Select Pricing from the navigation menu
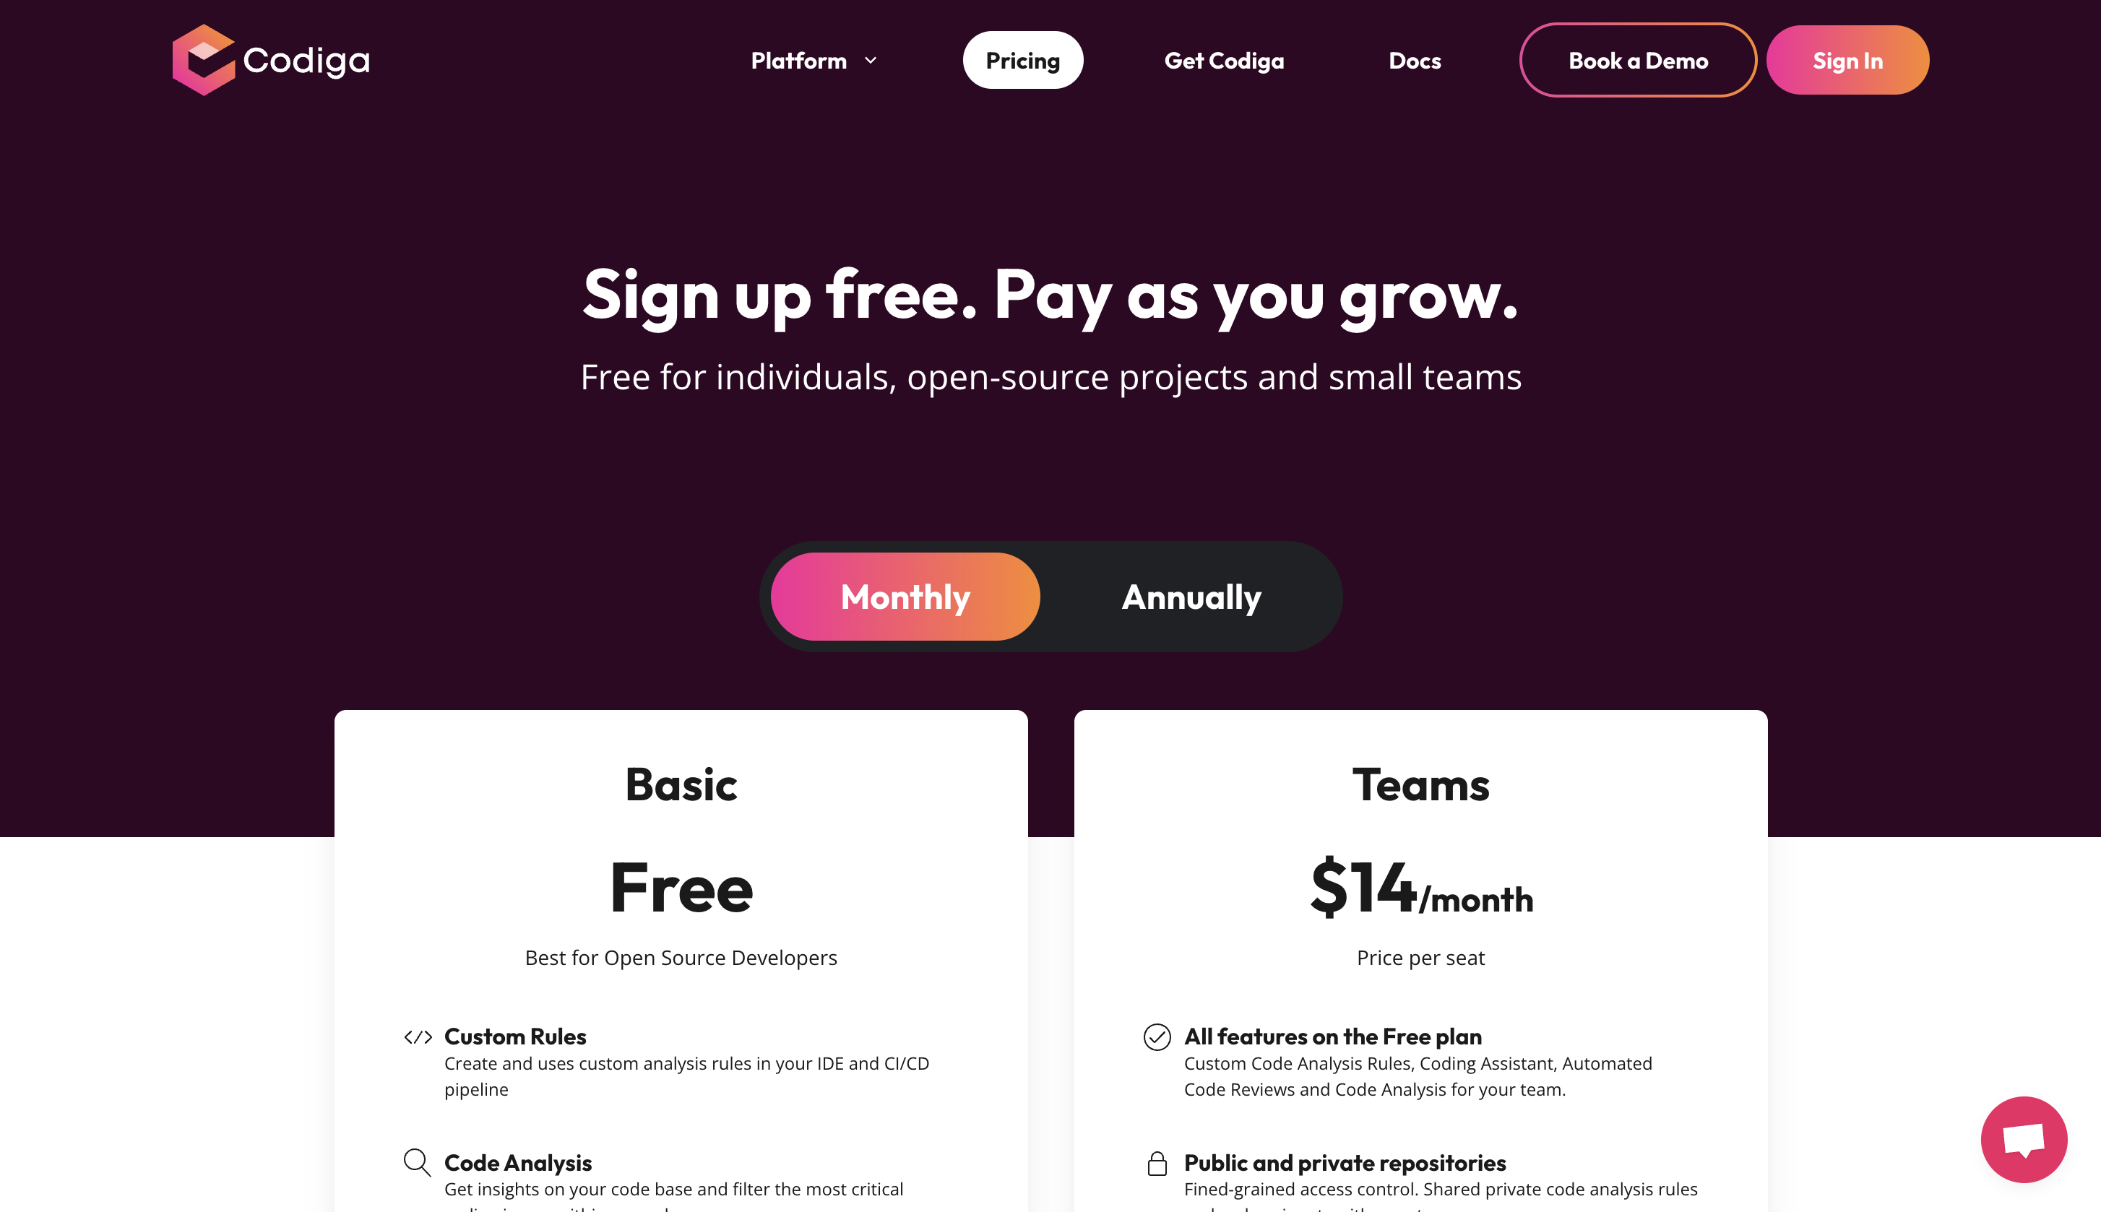The width and height of the screenshot is (2101, 1212). coord(1023,59)
